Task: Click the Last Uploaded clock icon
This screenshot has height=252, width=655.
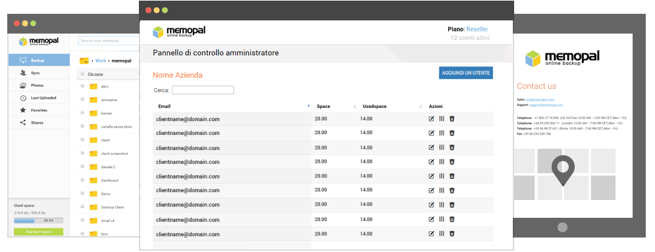Action: coord(23,98)
